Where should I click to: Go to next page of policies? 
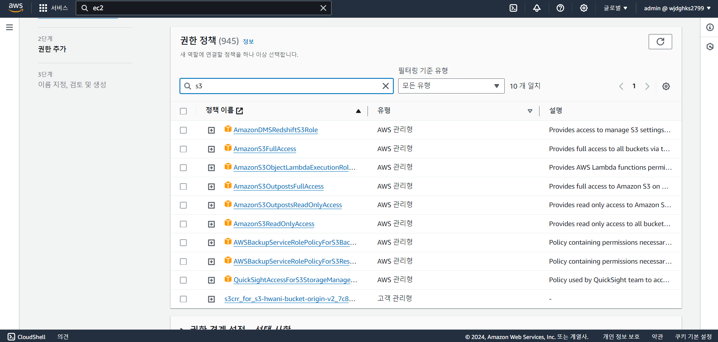[x=647, y=86]
